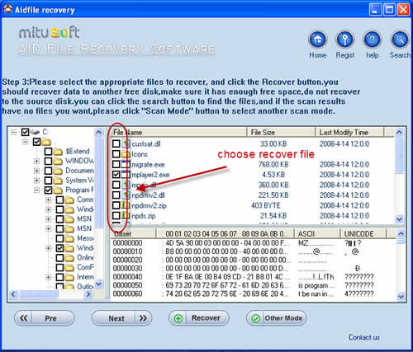Select the mplayer2.exe file name

(150, 175)
